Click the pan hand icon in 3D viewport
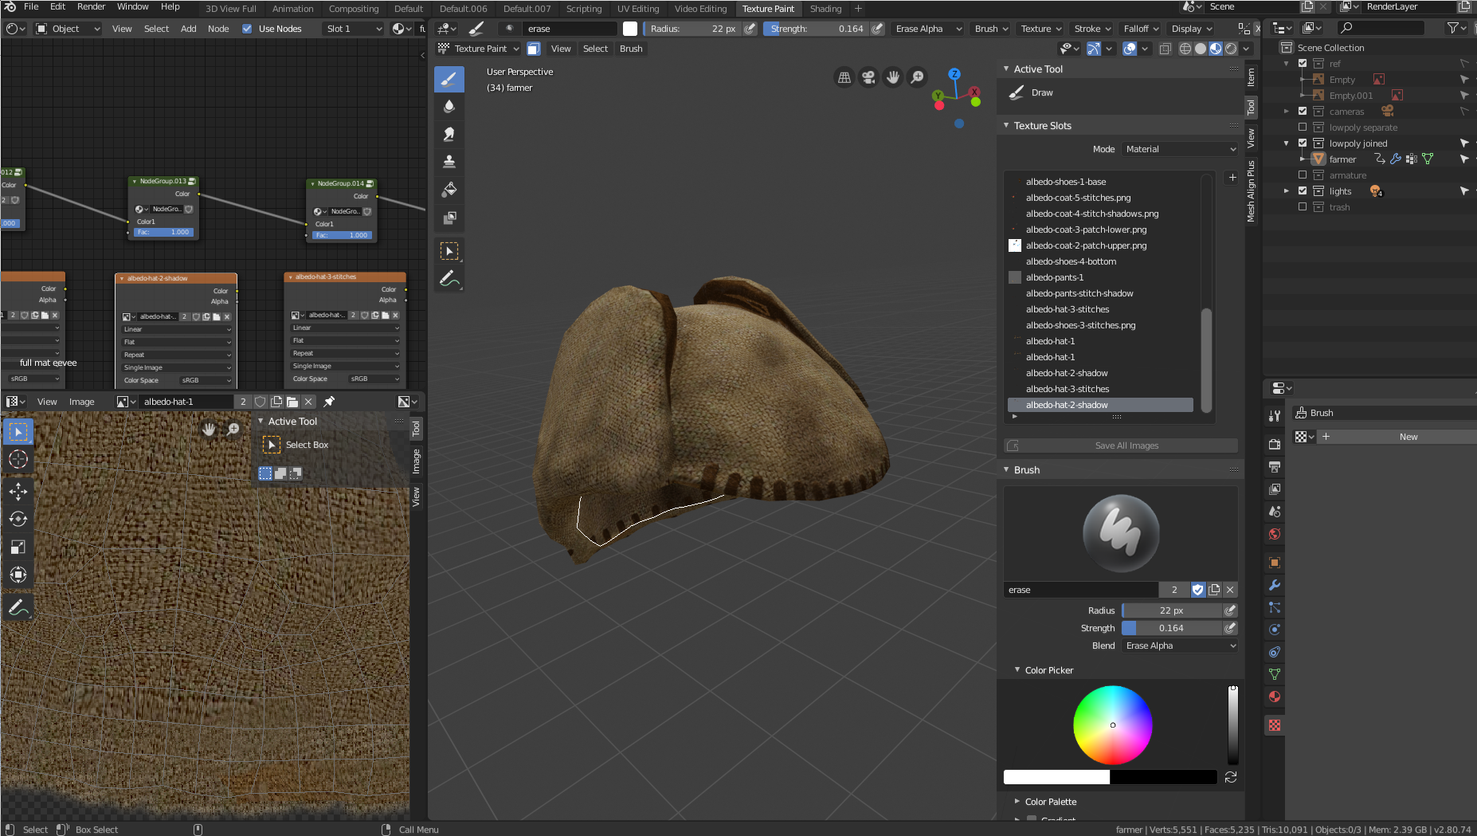This screenshot has width=1477, height=836. pyautogui.click(x=893, y=77)
